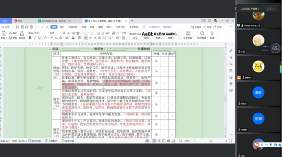Open the font size dropdown showing 五号
282x157 pixels.
(x=55, y=33)
